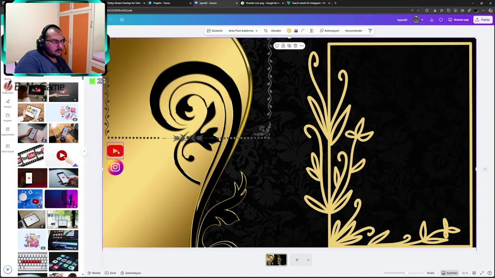Open the Notlar notes panel
Viewport: 495px width, 278px height.
(94, 273)
